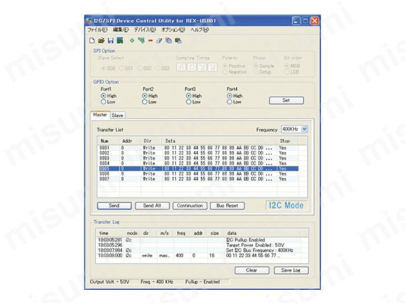Switch to the Master tab
The image size is (405, 303).
(x=100, y=115)
